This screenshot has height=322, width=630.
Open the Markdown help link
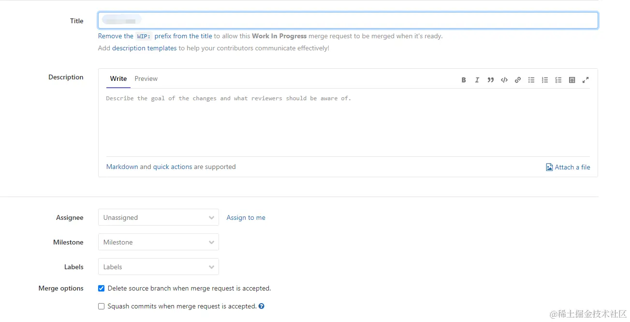[122, 167]
